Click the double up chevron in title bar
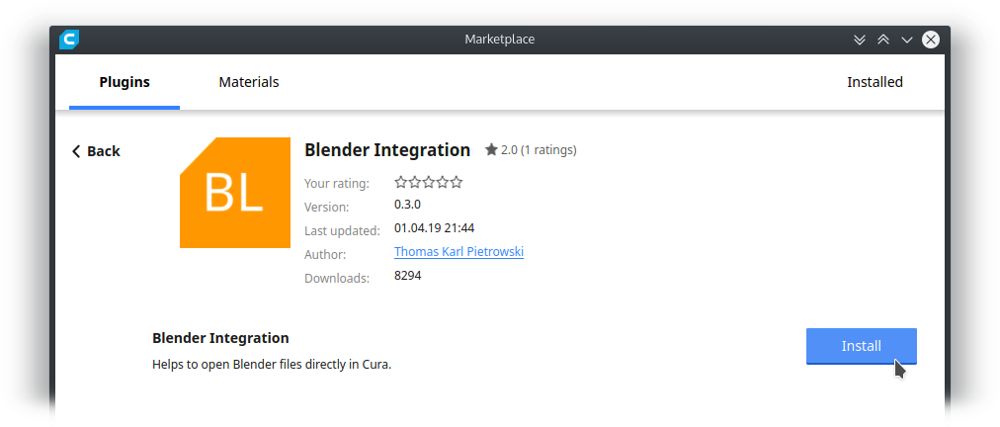 883,40
